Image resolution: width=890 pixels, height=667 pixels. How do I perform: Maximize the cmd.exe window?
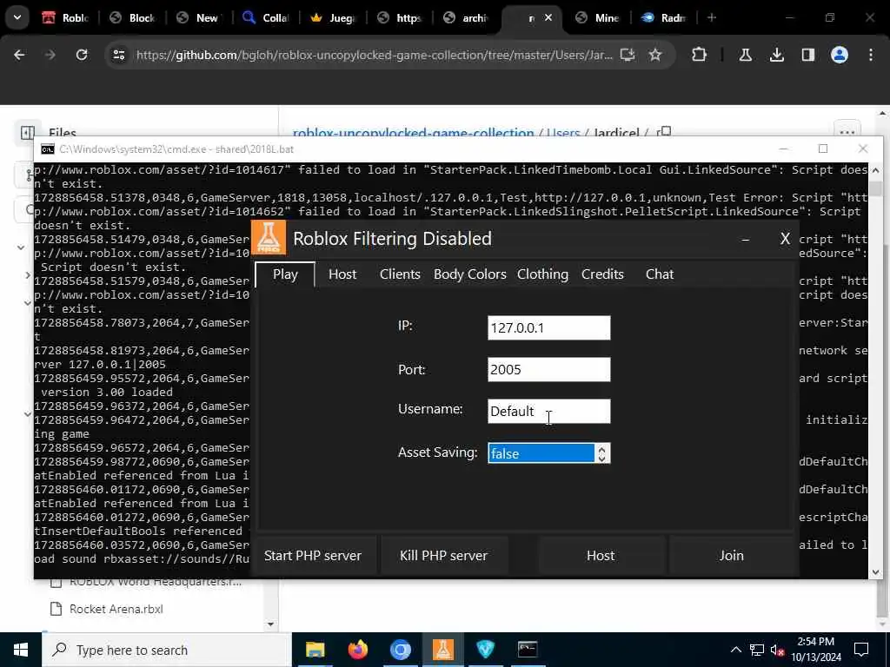[x=822, y=149]
